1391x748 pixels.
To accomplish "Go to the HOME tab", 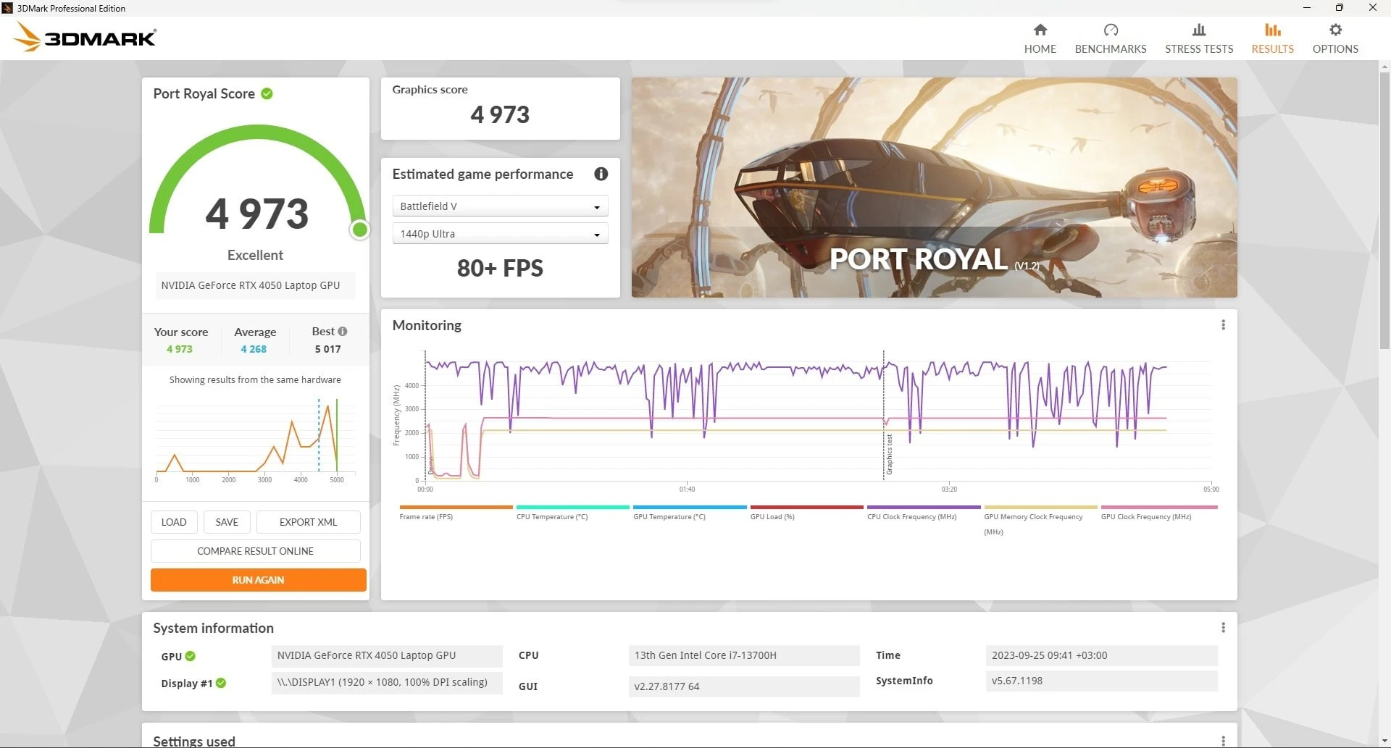I will tap(1040, 49).
